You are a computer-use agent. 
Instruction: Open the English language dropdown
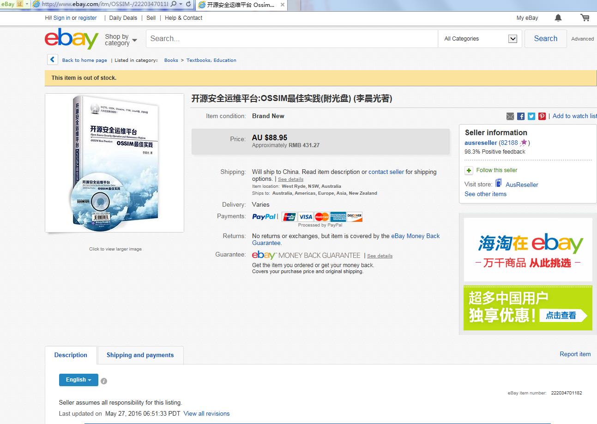[x=78, y=380]
